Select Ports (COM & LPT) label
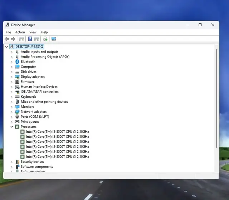 pyautogui.click(x=35, y=117)
